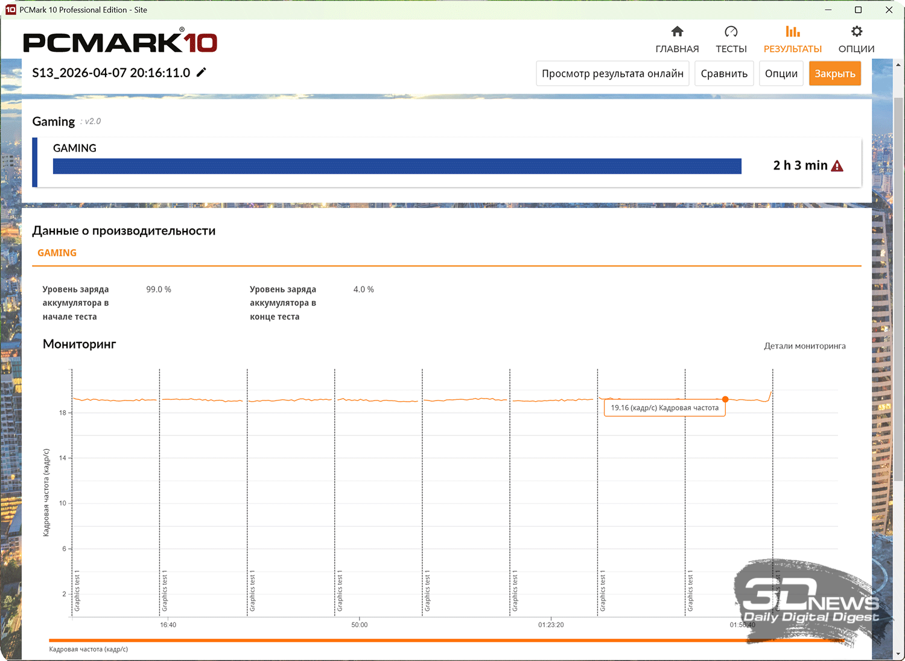Screen dimensions: 905x661
Task: Click the PCMARK 10 logo
Action: pos(120,42)
